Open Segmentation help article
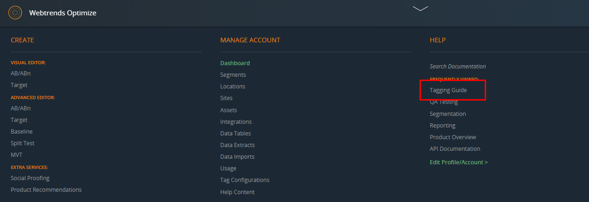589x202 pixels. [448, 114]
